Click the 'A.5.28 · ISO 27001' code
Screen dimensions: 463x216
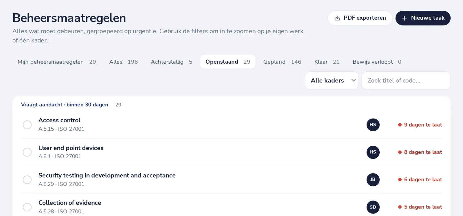tap(61, 212)
